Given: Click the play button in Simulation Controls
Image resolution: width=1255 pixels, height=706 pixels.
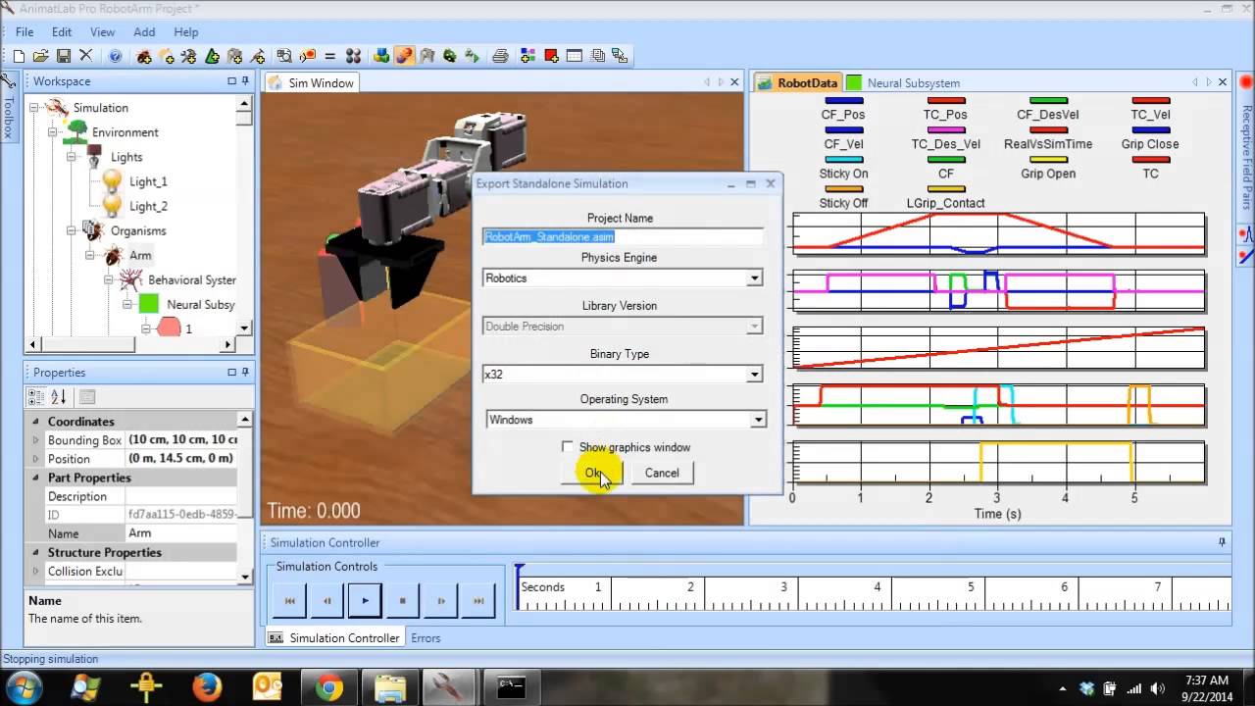Looking at the screenshot, I should (x=365, y=600).
